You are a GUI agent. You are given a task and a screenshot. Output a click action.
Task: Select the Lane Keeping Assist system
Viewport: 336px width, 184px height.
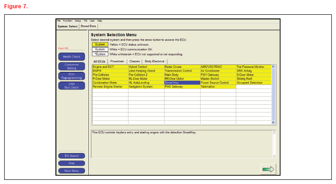[x=146, y=71]
